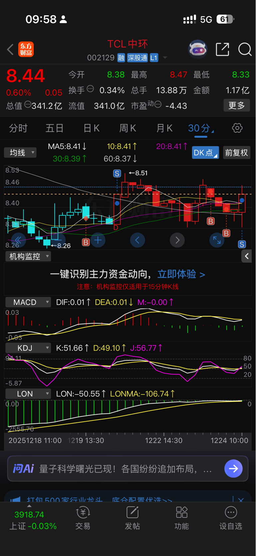Close the promotional banner X
Viewport: 256px width, 556px height.
pos(241,500)
